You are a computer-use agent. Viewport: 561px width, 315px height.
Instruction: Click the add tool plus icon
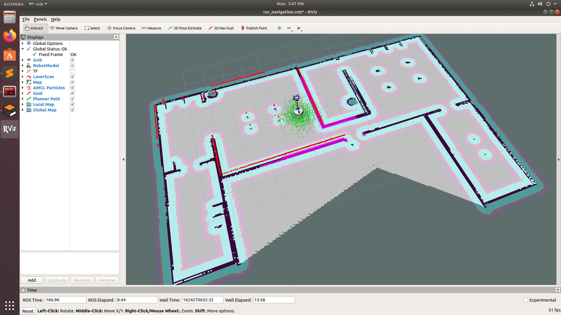pyautogui.click(x=279, y=28)
